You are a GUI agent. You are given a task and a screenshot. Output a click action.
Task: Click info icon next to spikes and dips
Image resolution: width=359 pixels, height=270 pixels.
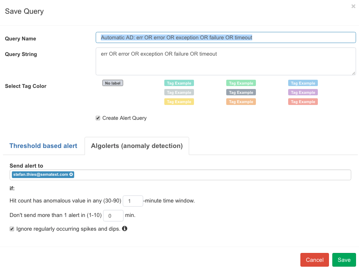click(125, 228)
